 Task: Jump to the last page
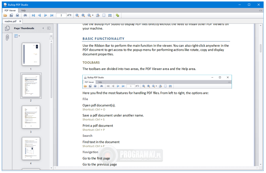tap(52, 15)
